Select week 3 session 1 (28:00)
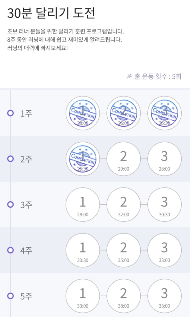 click(83, 204)
